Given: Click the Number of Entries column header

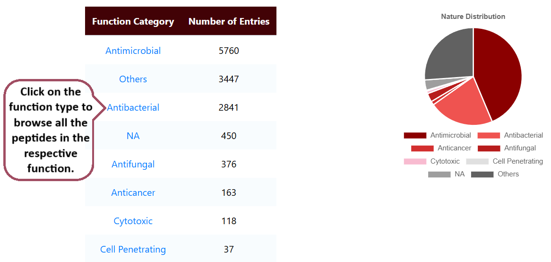Looking at the screenshot, I should tap(229, 21).
